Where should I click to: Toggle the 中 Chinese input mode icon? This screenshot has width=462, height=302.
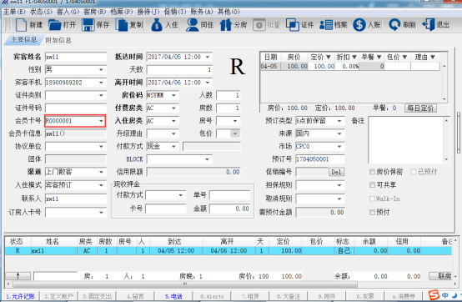point(445,295)
